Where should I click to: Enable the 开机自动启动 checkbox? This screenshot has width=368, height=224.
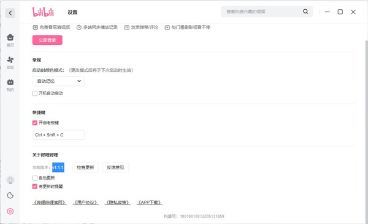pos(35,93)
